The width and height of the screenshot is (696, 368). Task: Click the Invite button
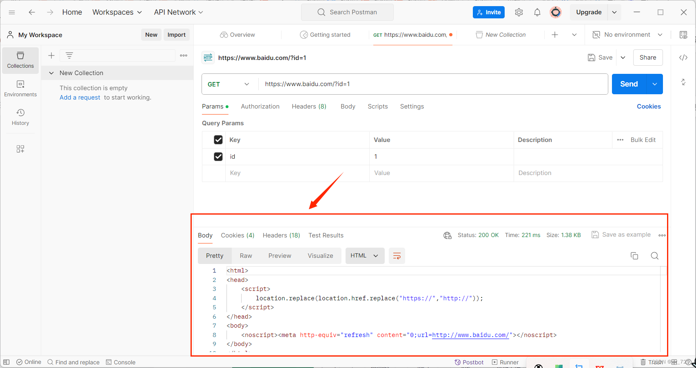click(x=489, y=12)
